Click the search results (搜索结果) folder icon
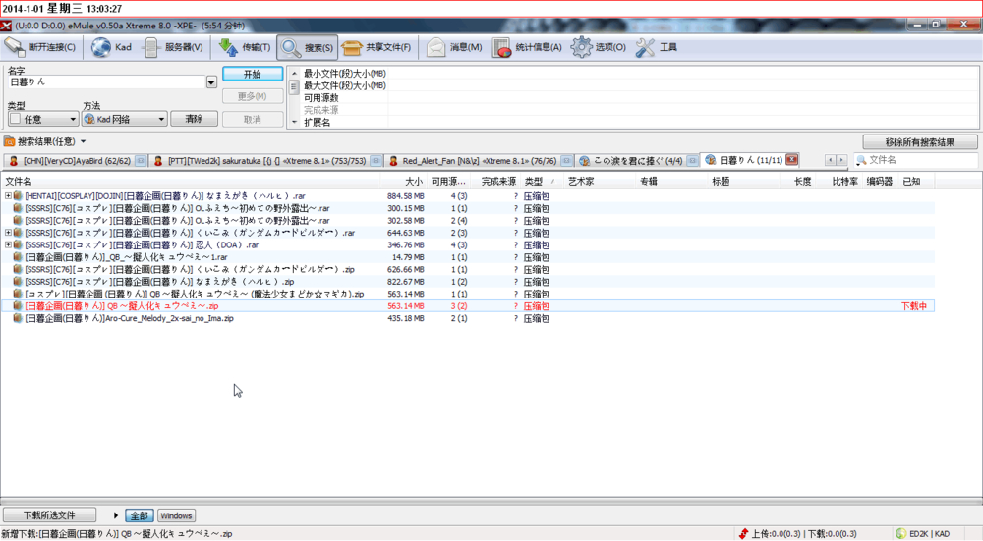 coord(10,141)
